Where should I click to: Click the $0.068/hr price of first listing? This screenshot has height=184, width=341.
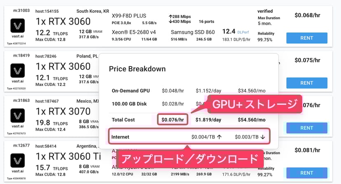point(307,16)
